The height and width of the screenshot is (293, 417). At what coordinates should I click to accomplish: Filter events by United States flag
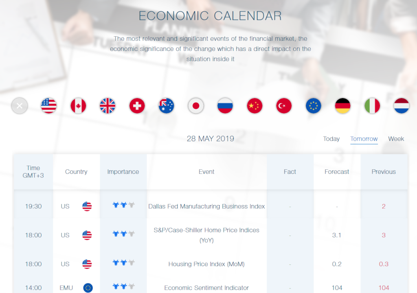[x=49, y=106]
